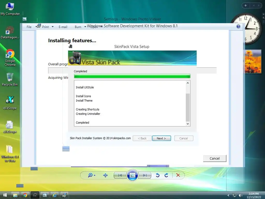
Task: Select the Photo Viewer taskbar item
Action: [45, 195]
